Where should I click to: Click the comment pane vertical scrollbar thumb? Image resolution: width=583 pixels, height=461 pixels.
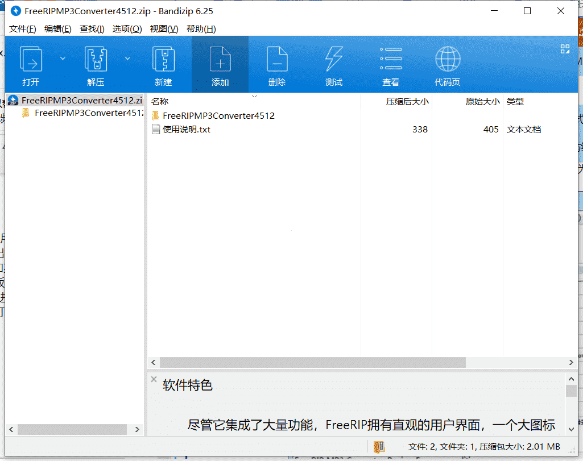[571, 391]
